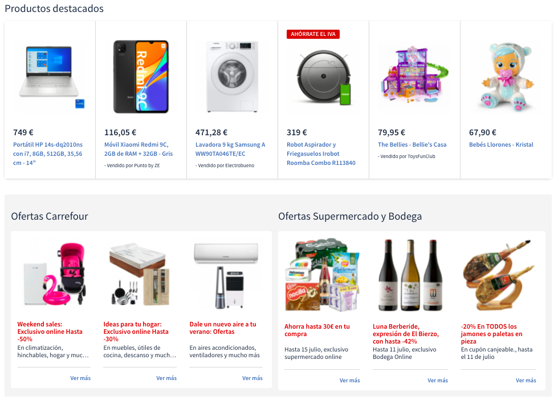
Task: Open seller page Electrobueno
Action: 230,165
